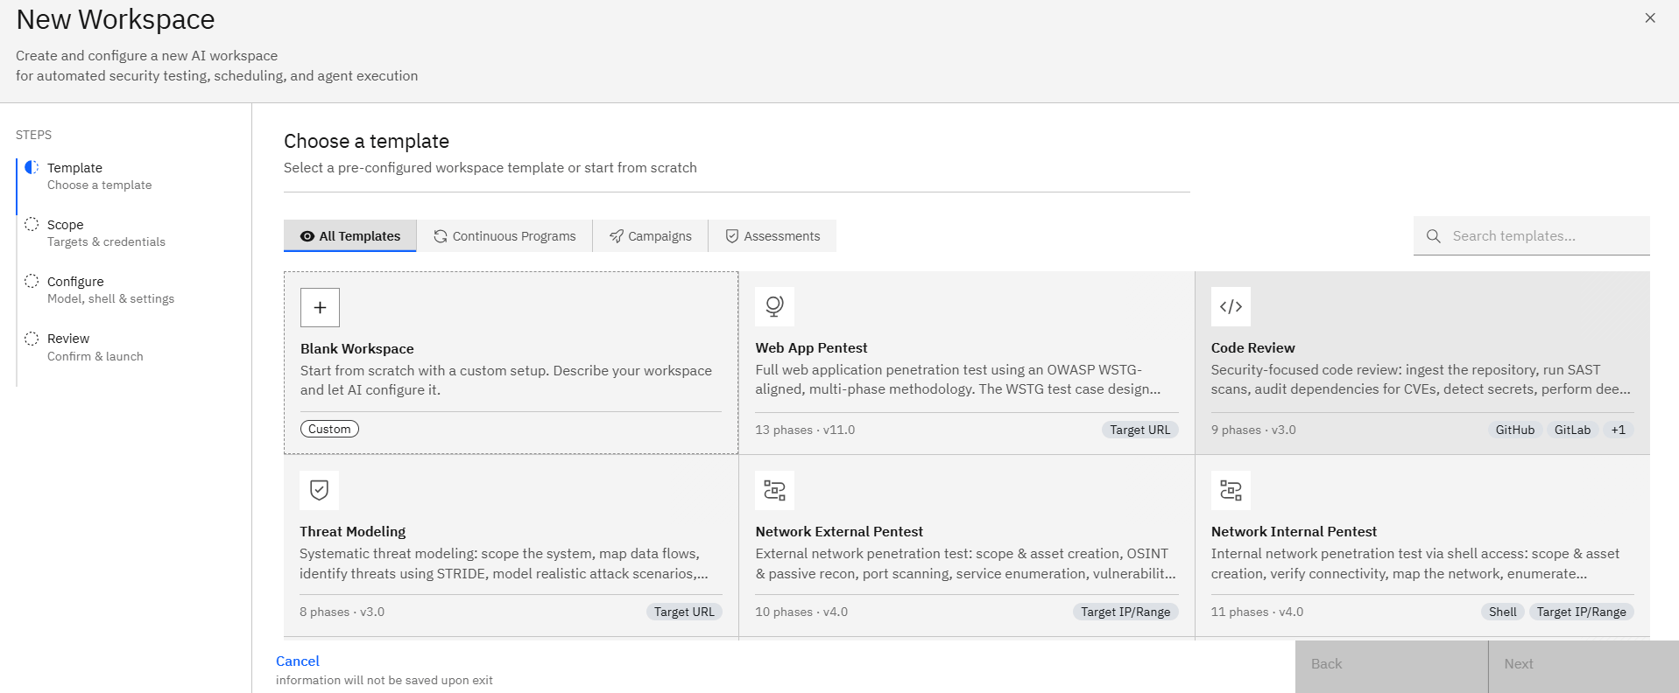Click the Network Internal Pentest network icon
The width and height of the screenshot is (1679, 693).
[1231, 490]
